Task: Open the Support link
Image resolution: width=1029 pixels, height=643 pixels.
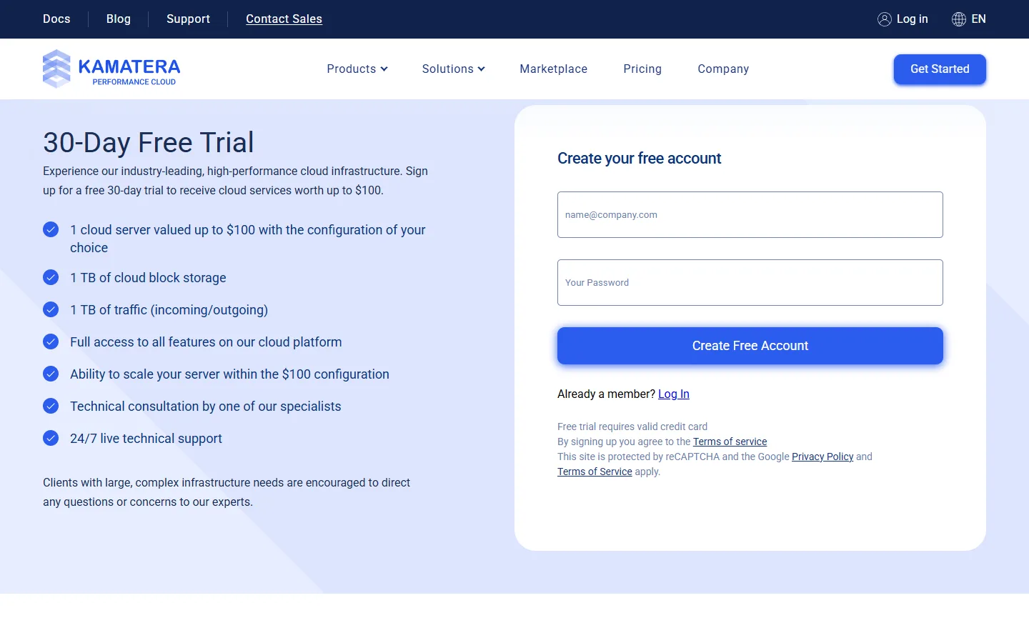Action: 188,19
